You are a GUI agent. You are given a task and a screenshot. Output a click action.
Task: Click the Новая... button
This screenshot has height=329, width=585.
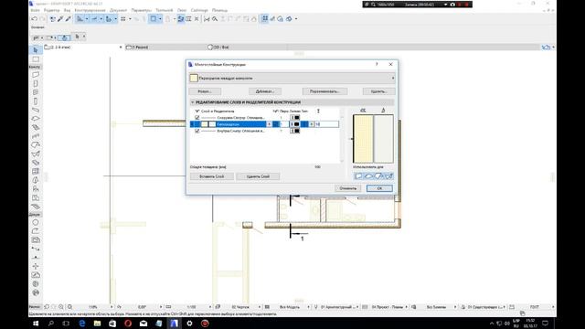(x=205, y=91)
